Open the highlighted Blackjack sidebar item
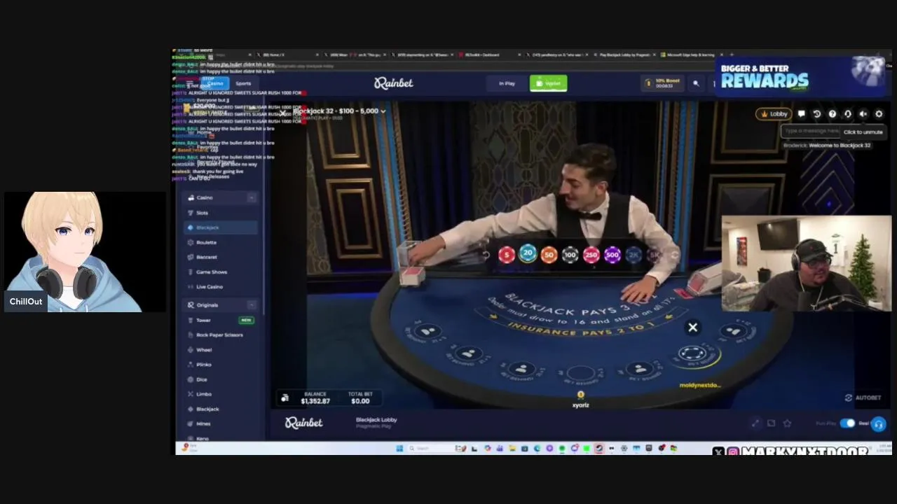 221,227
